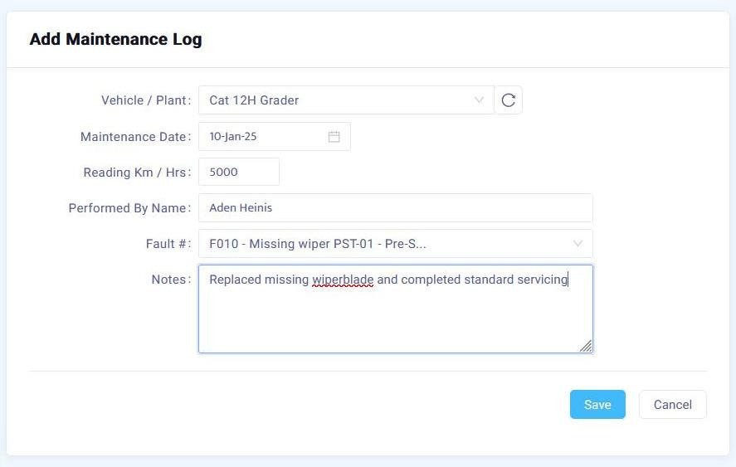Click the Reading Km / Hrs label

click(136, 173)
